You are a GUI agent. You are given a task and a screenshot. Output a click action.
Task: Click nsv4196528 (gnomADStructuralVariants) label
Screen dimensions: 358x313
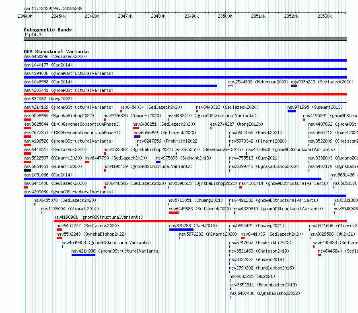[69, 141]
